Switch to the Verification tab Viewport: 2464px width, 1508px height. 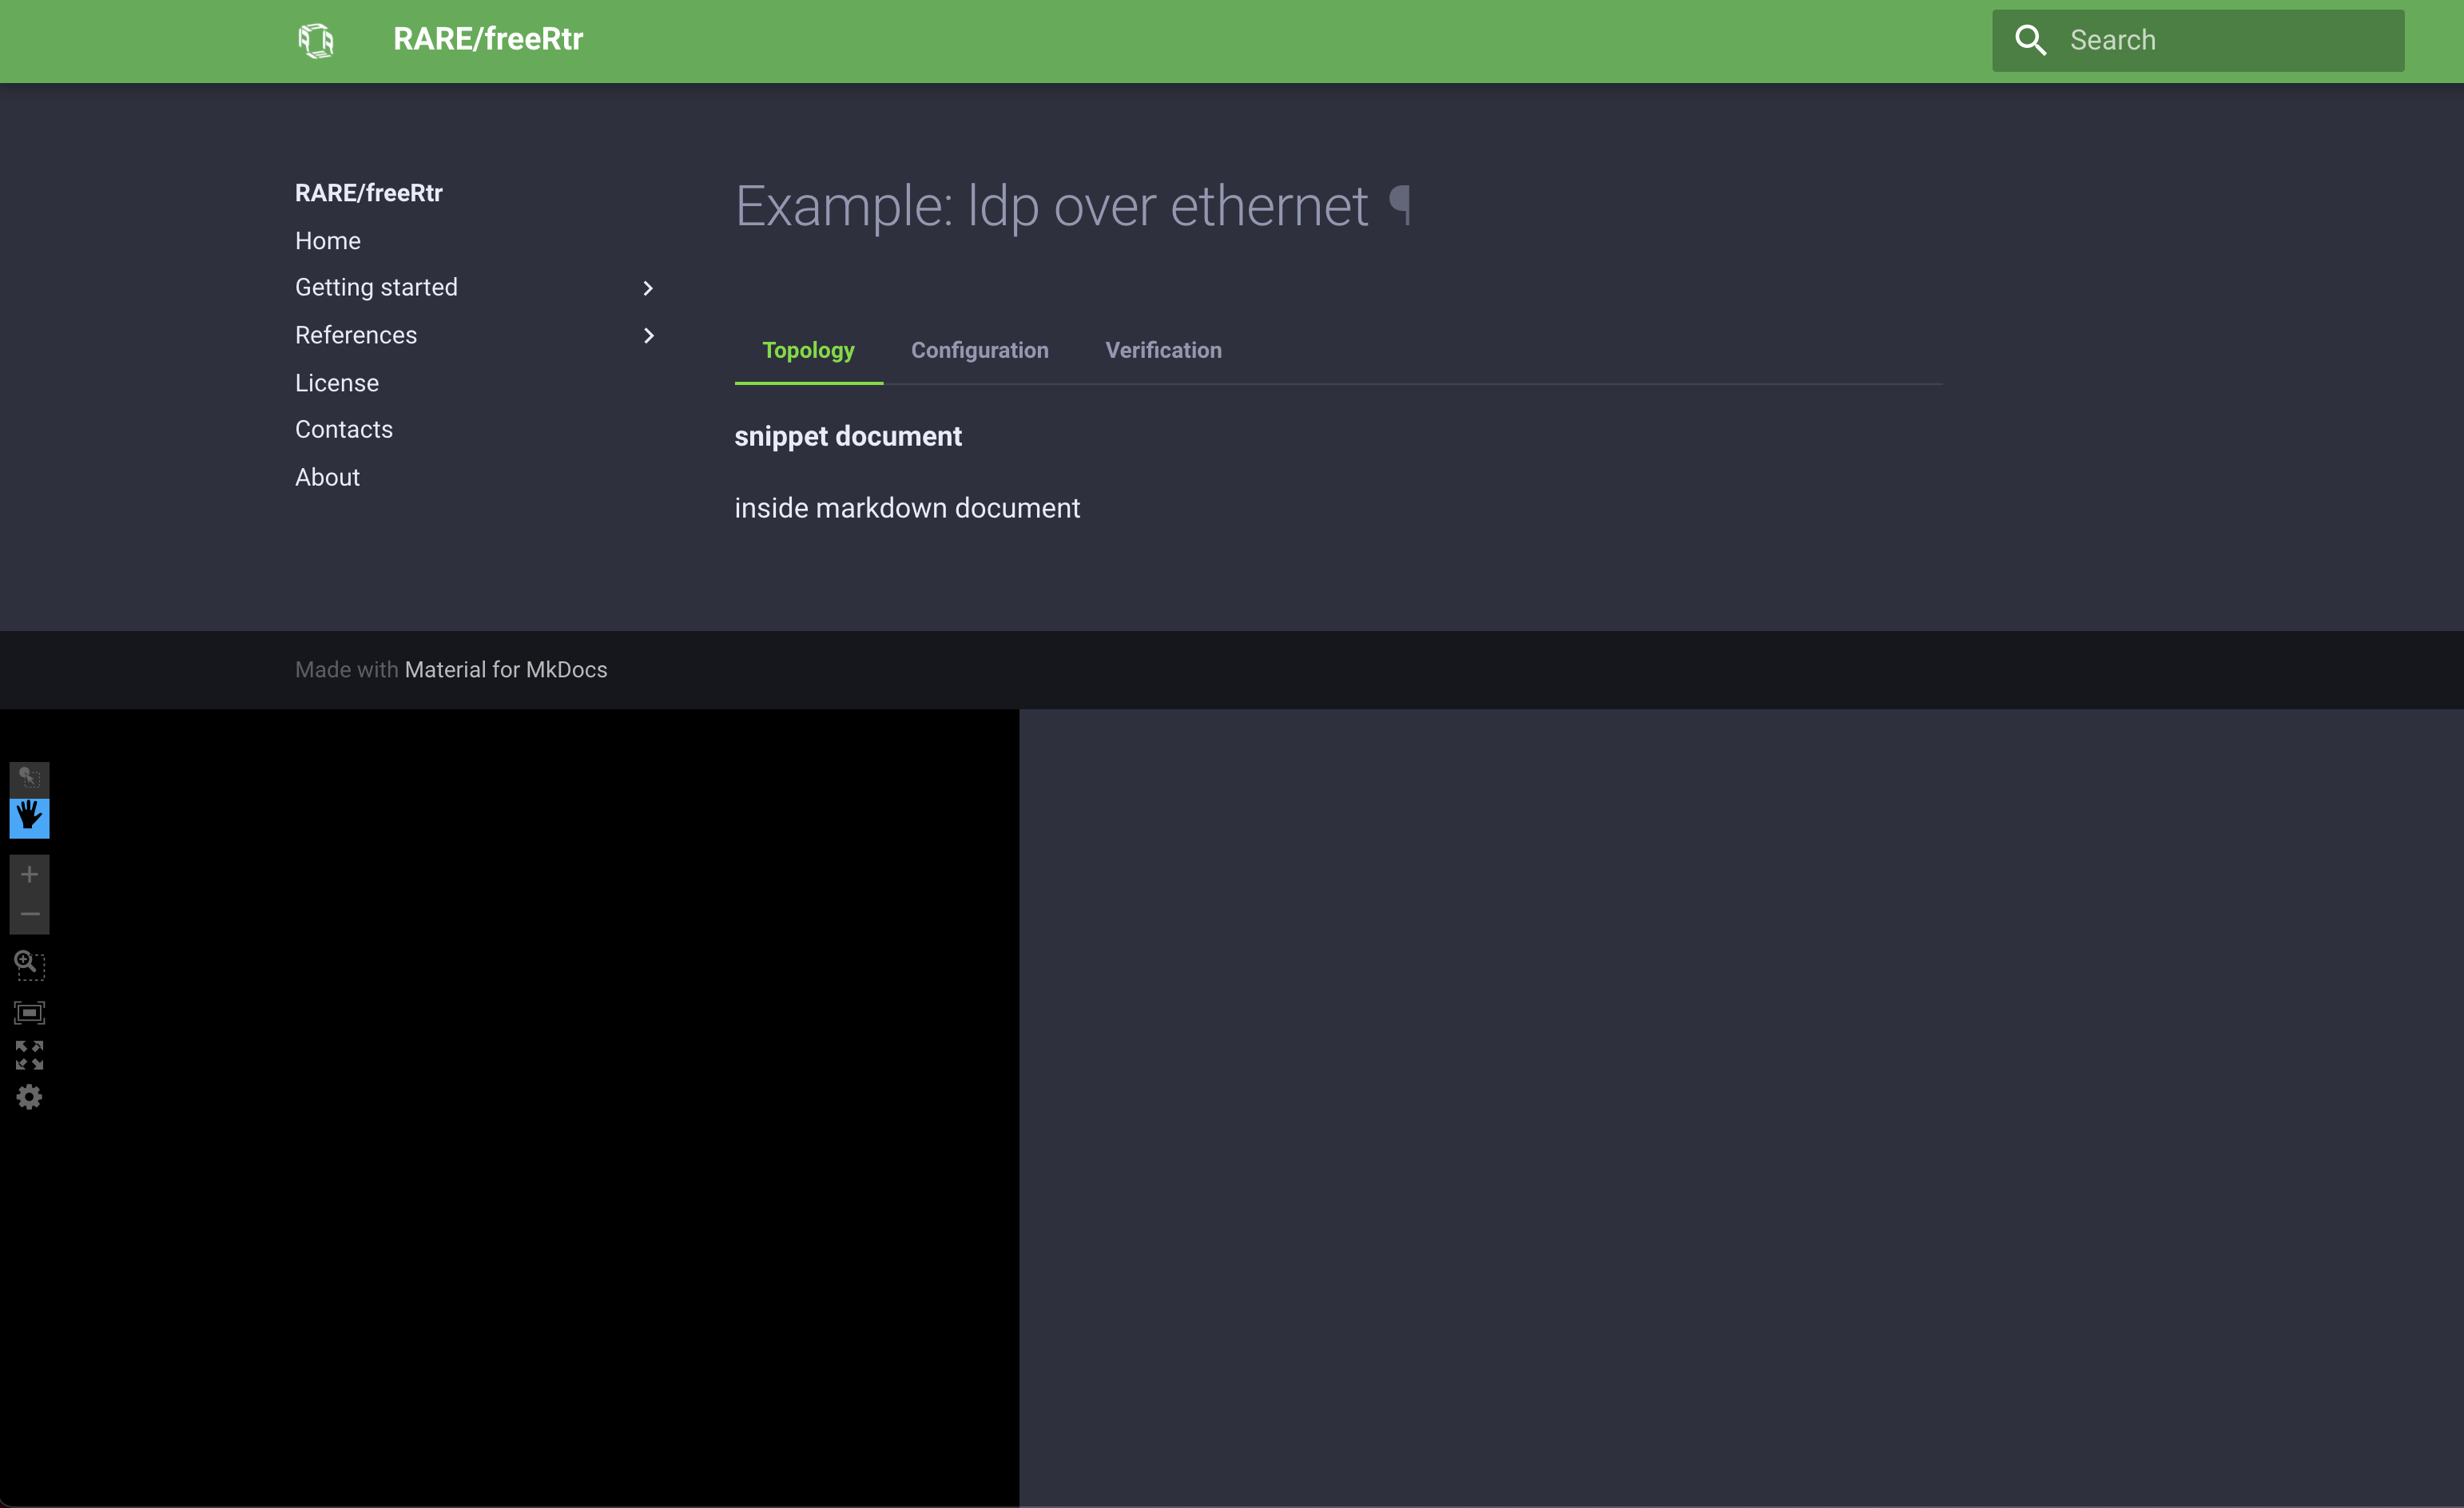coord(1163,350)
